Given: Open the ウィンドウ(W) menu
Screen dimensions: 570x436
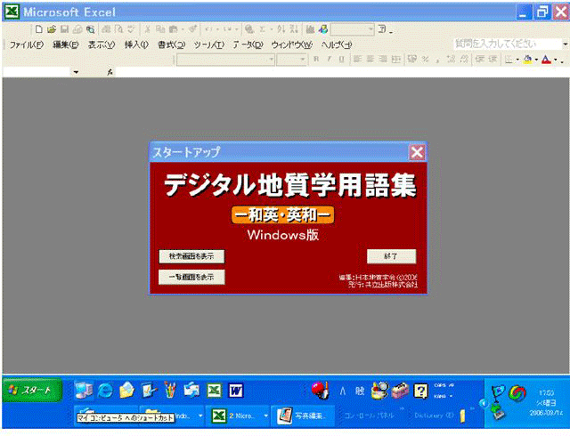Looking at the screenshot, I should pos(292,44).
